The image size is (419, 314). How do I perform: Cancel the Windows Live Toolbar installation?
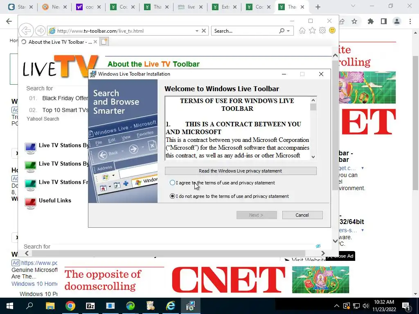[302, 215]
